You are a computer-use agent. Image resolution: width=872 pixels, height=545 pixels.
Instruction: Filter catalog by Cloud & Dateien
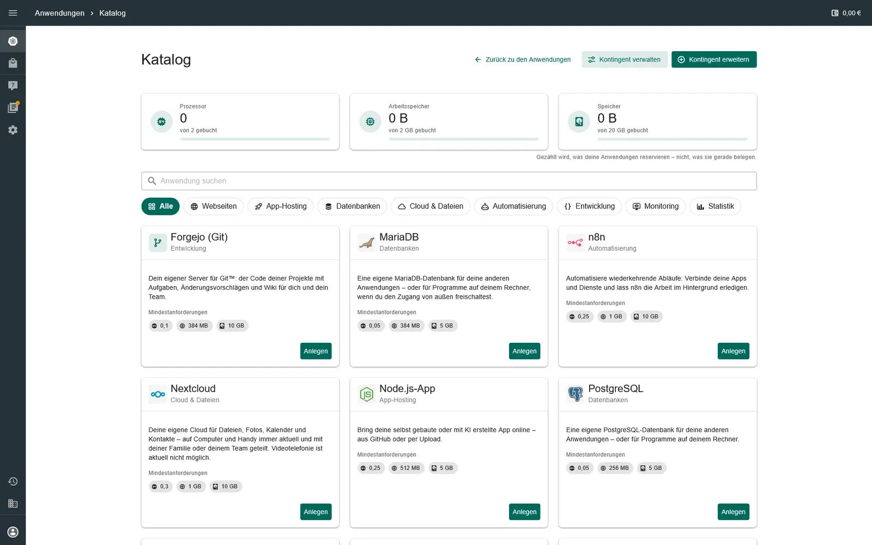coord(431,206)
